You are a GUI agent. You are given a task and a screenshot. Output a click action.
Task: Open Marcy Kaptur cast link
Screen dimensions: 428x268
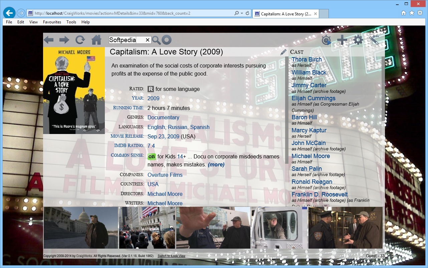click(309, 130)
